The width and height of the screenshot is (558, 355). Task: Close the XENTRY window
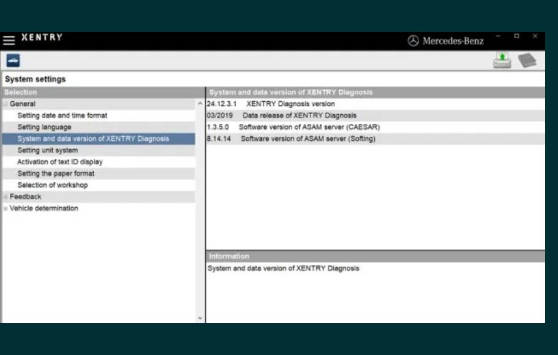click(x=535, y=36)
